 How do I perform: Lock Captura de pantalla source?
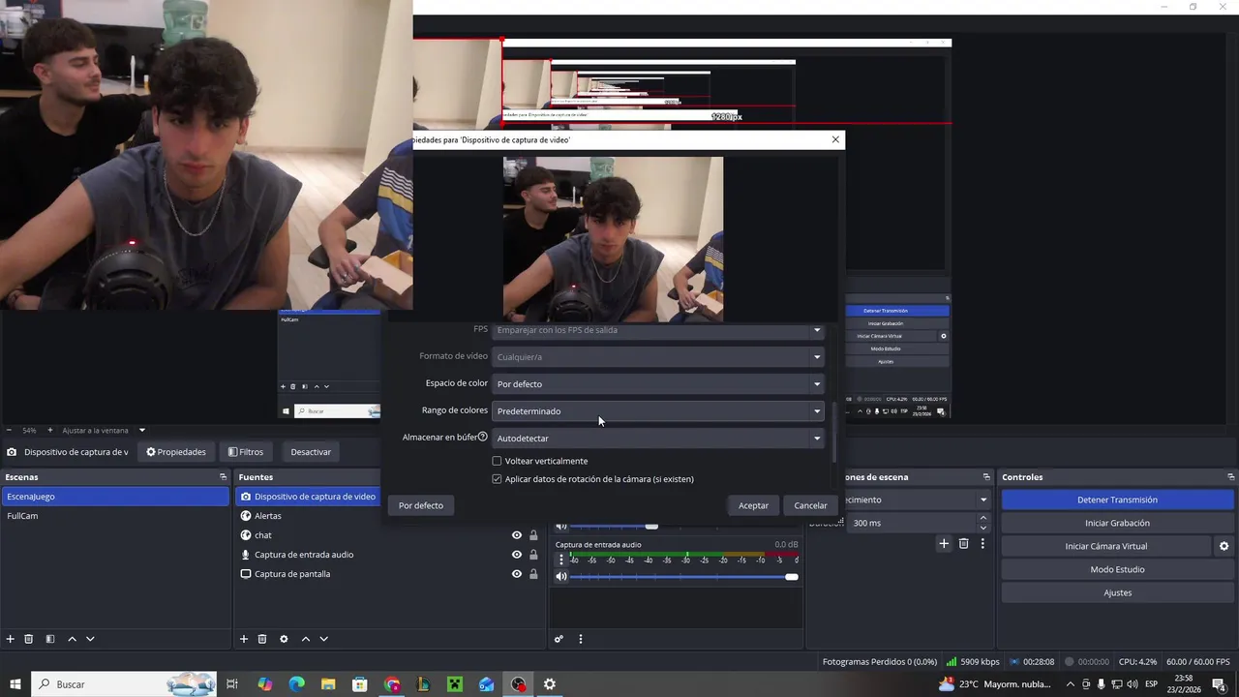[533, 574]
